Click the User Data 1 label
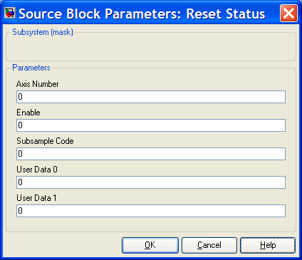This screenshot has height=260, width=302. [x=36, y=198]
